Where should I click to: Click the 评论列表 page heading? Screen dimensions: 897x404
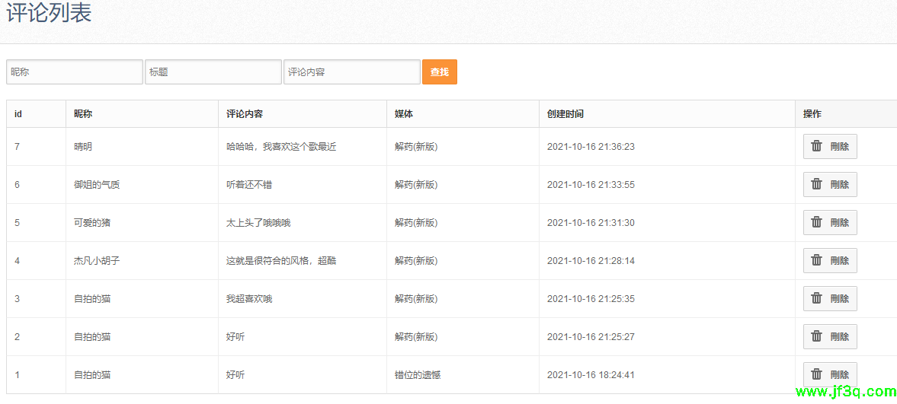point(49,13)
